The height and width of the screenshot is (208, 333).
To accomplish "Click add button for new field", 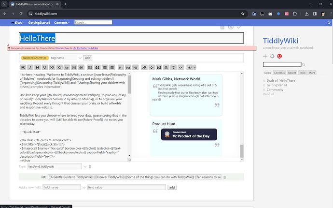I will coord(172,187).
